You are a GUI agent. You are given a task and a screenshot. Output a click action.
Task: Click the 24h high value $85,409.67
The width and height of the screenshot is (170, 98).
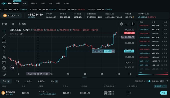point(51,17)
